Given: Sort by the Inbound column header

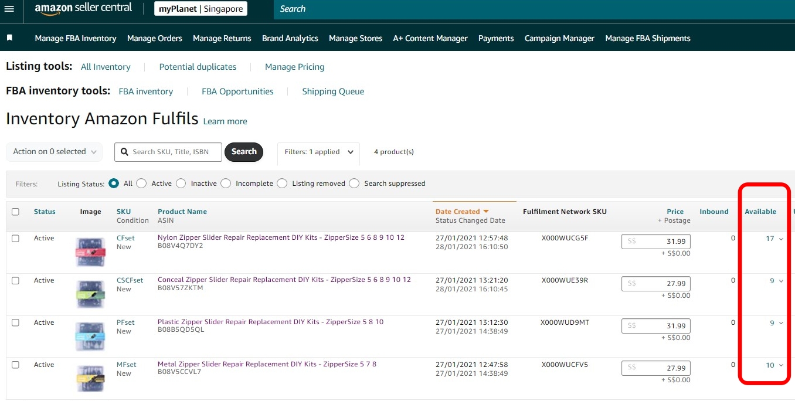Looking at the screenshot, I should [x=714, y=212].
